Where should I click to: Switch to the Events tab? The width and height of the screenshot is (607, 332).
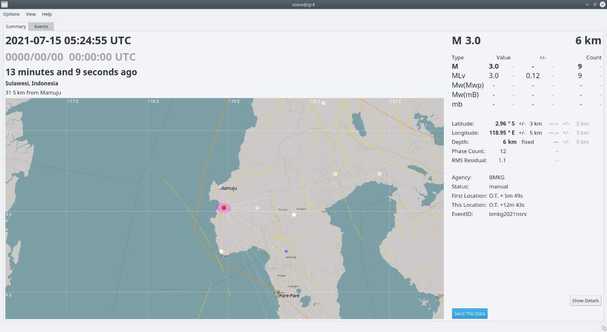tap(41, 27)
